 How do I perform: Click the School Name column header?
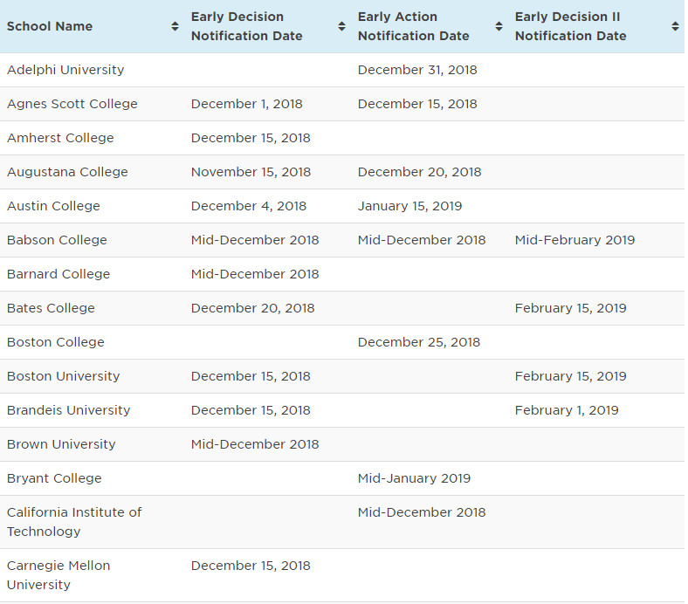[50, 26]
